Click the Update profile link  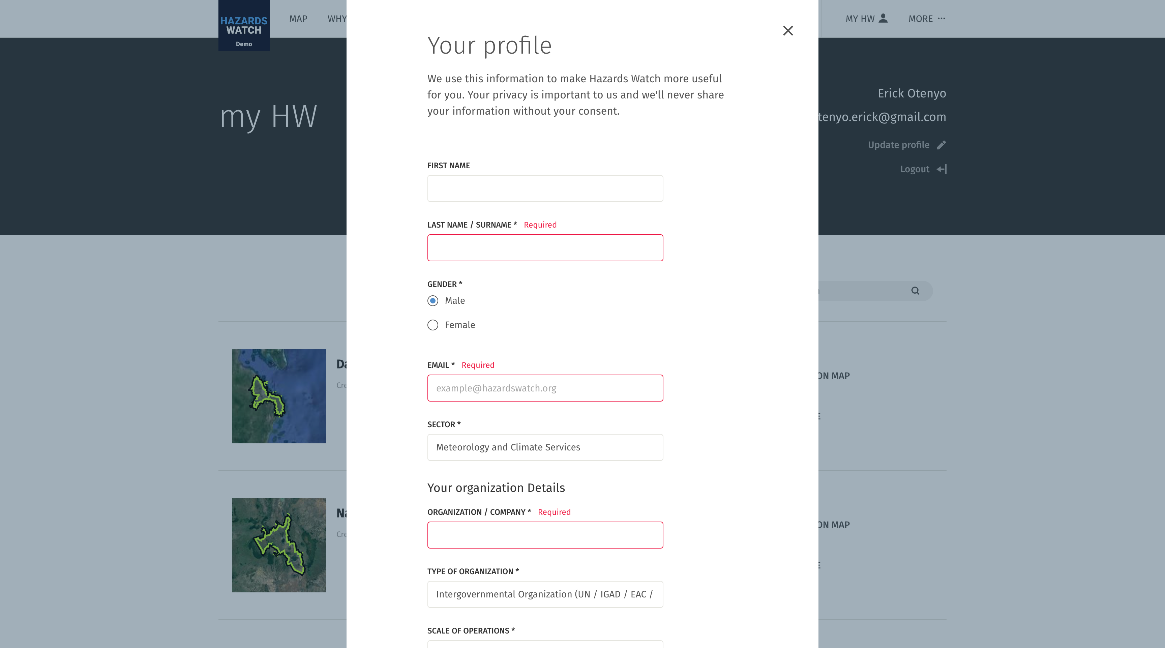click(907, 145)
